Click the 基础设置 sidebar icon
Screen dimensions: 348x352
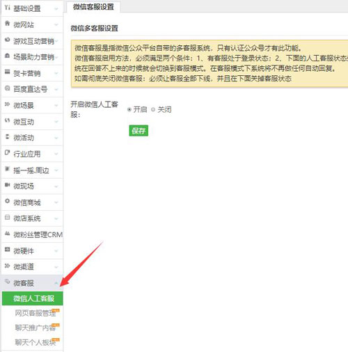[x=8, y=8]
